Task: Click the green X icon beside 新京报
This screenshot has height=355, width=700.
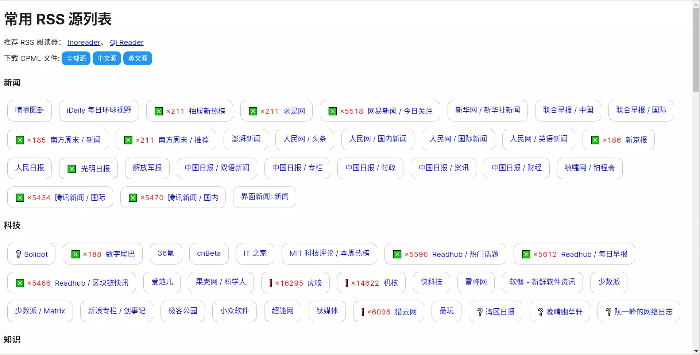Action: click(595, 140)
